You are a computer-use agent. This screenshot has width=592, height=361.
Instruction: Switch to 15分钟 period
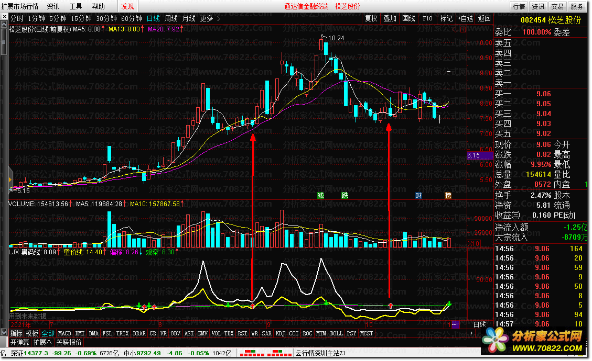pos(81,18)
